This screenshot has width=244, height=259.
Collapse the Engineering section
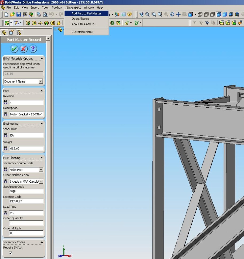(x=42, y=124)
